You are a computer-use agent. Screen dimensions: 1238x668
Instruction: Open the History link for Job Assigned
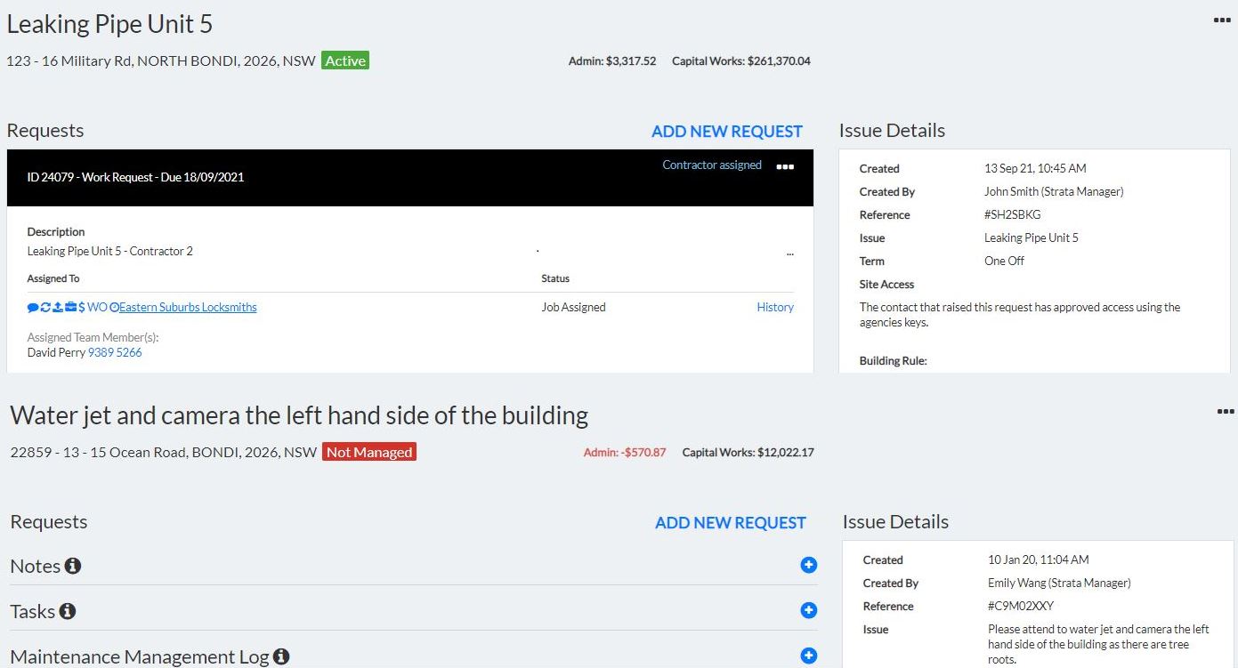(775, 307)
